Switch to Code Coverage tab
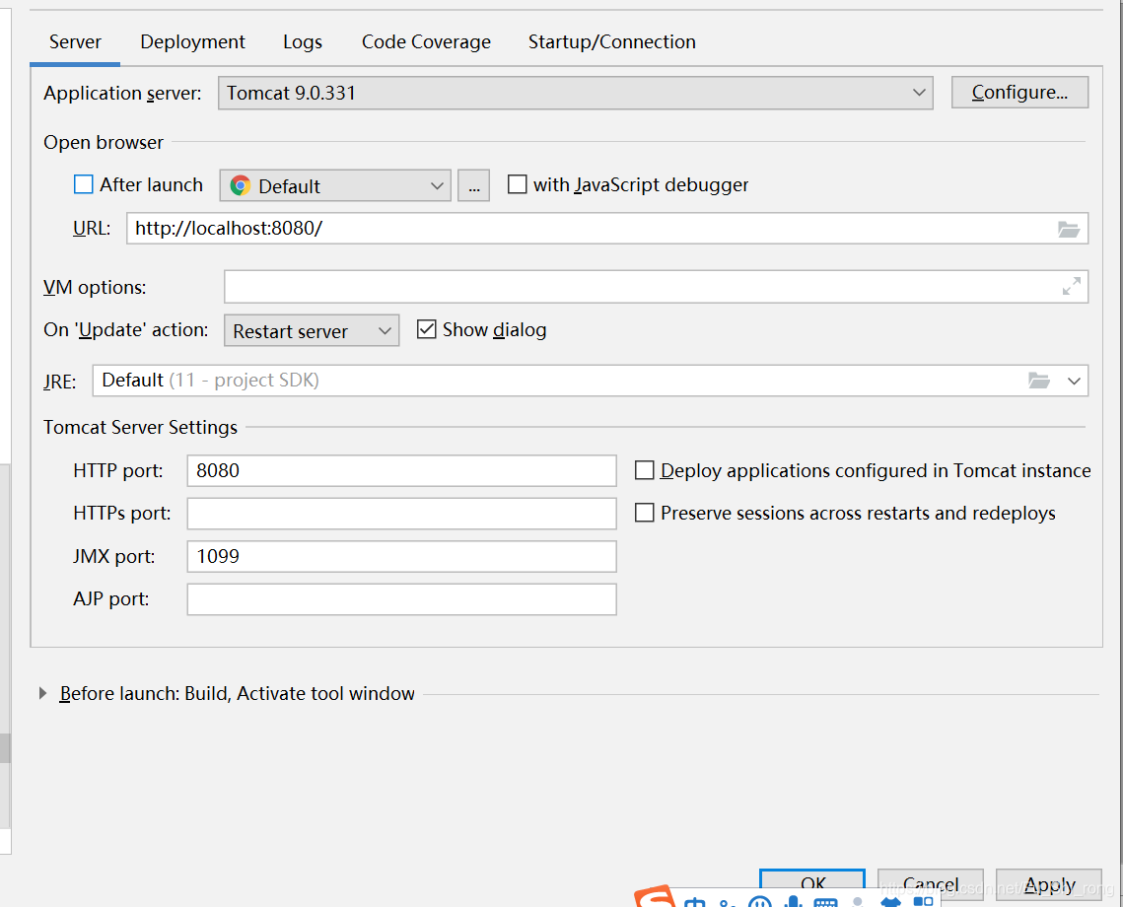 click(426, 42)
